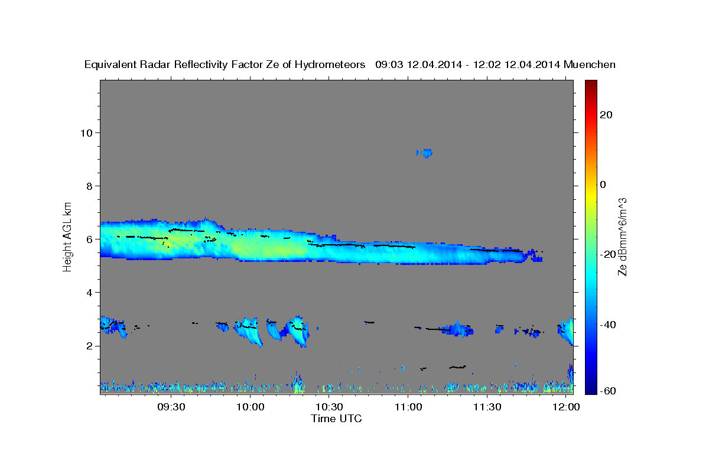Click the '12:00' time tick label
The width and height of the screenshot is (709, 473).
click(x=566, y=407)
